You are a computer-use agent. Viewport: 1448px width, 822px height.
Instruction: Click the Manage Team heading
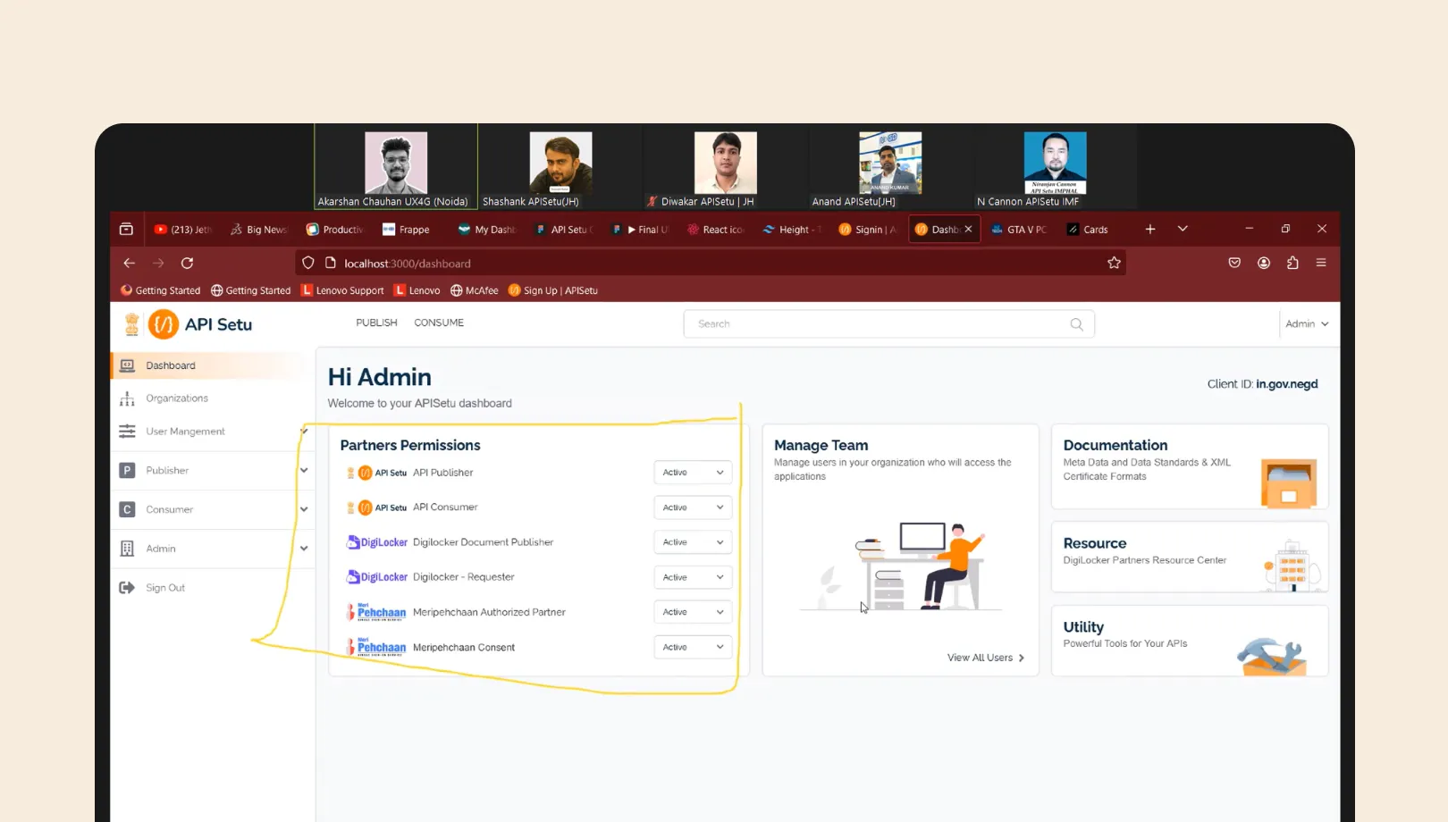point(821,445)
